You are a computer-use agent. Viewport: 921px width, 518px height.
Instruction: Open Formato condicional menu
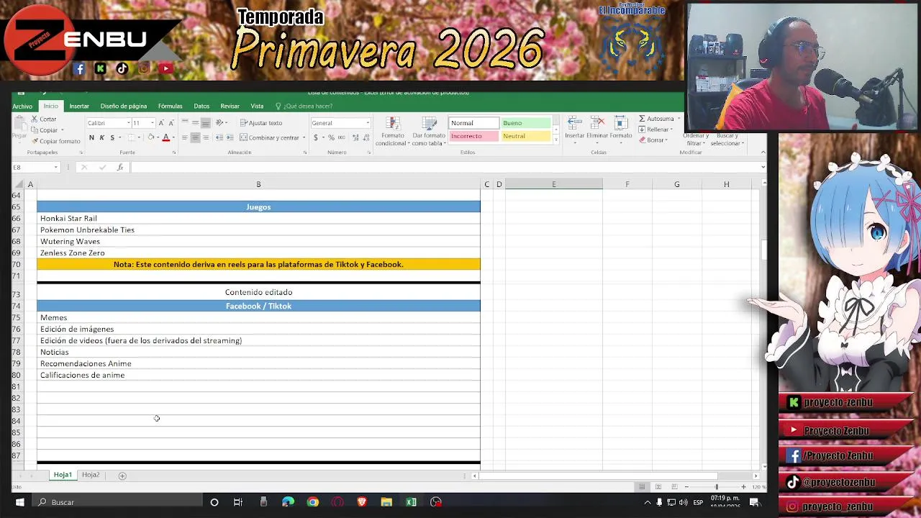tap(393, 131)
